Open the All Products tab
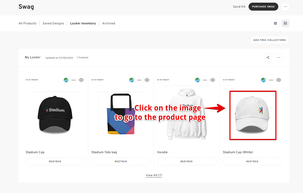This screenshot has height=193, width=303. point(27,23)
